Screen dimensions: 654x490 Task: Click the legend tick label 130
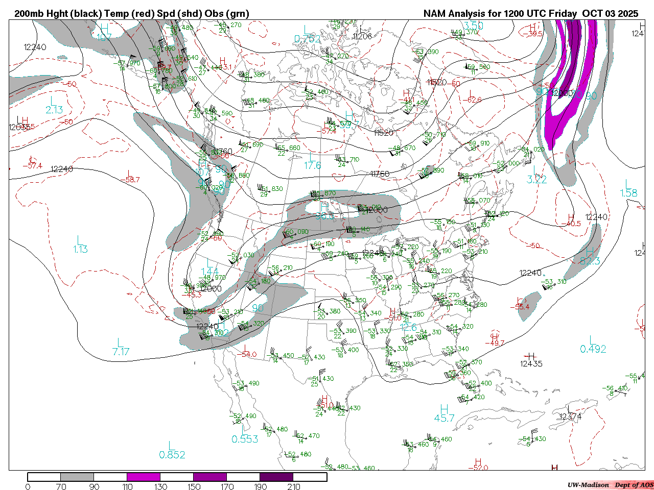coord(160,486)
